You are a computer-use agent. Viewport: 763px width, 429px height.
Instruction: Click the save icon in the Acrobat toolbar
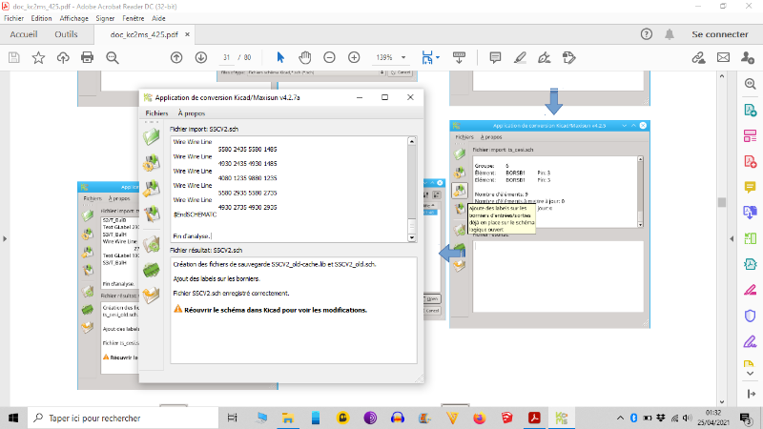tap(14, 57)
